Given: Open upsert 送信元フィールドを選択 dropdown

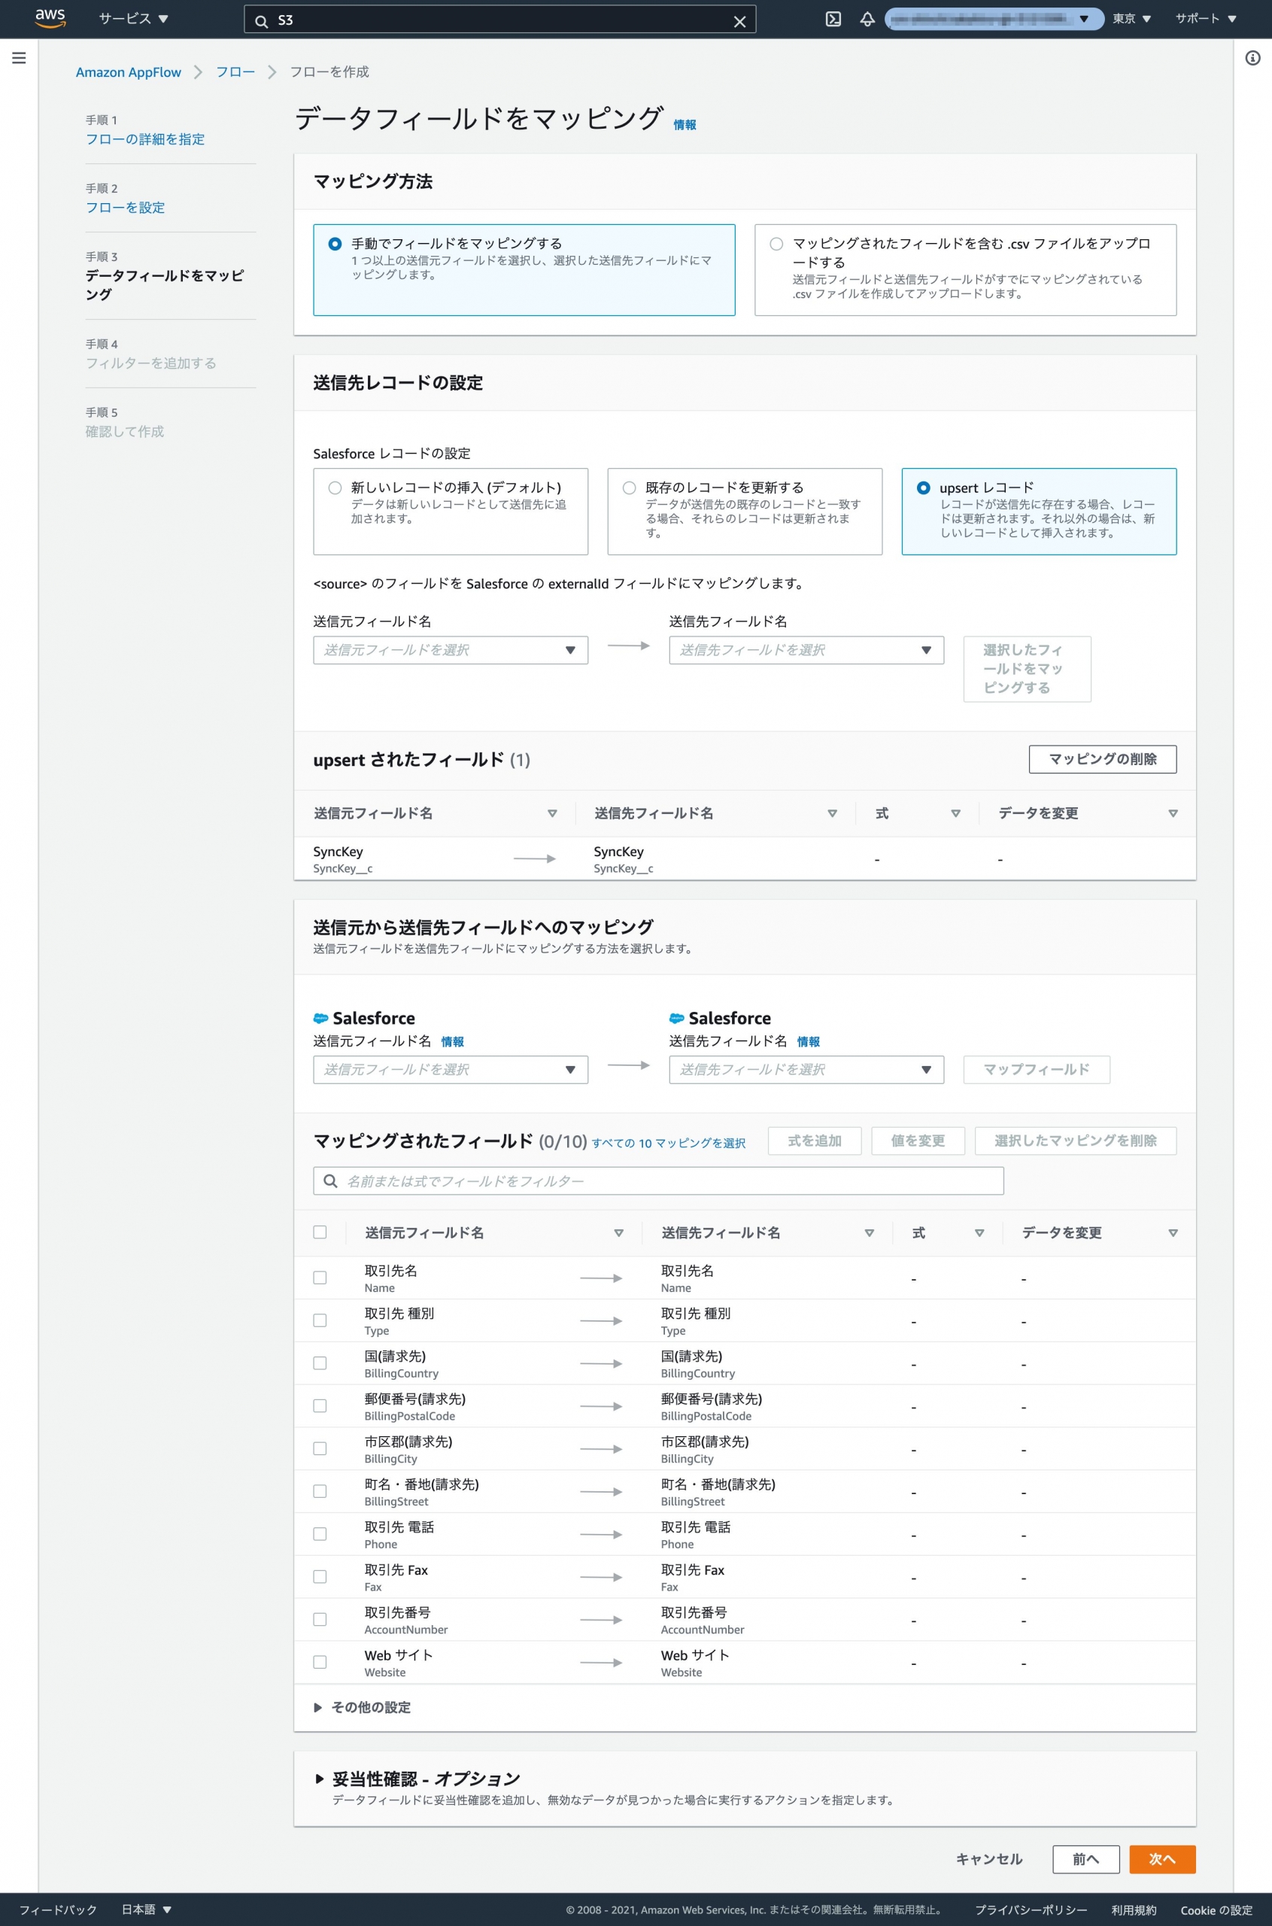Looking at the screenshot, I should 451,650.
